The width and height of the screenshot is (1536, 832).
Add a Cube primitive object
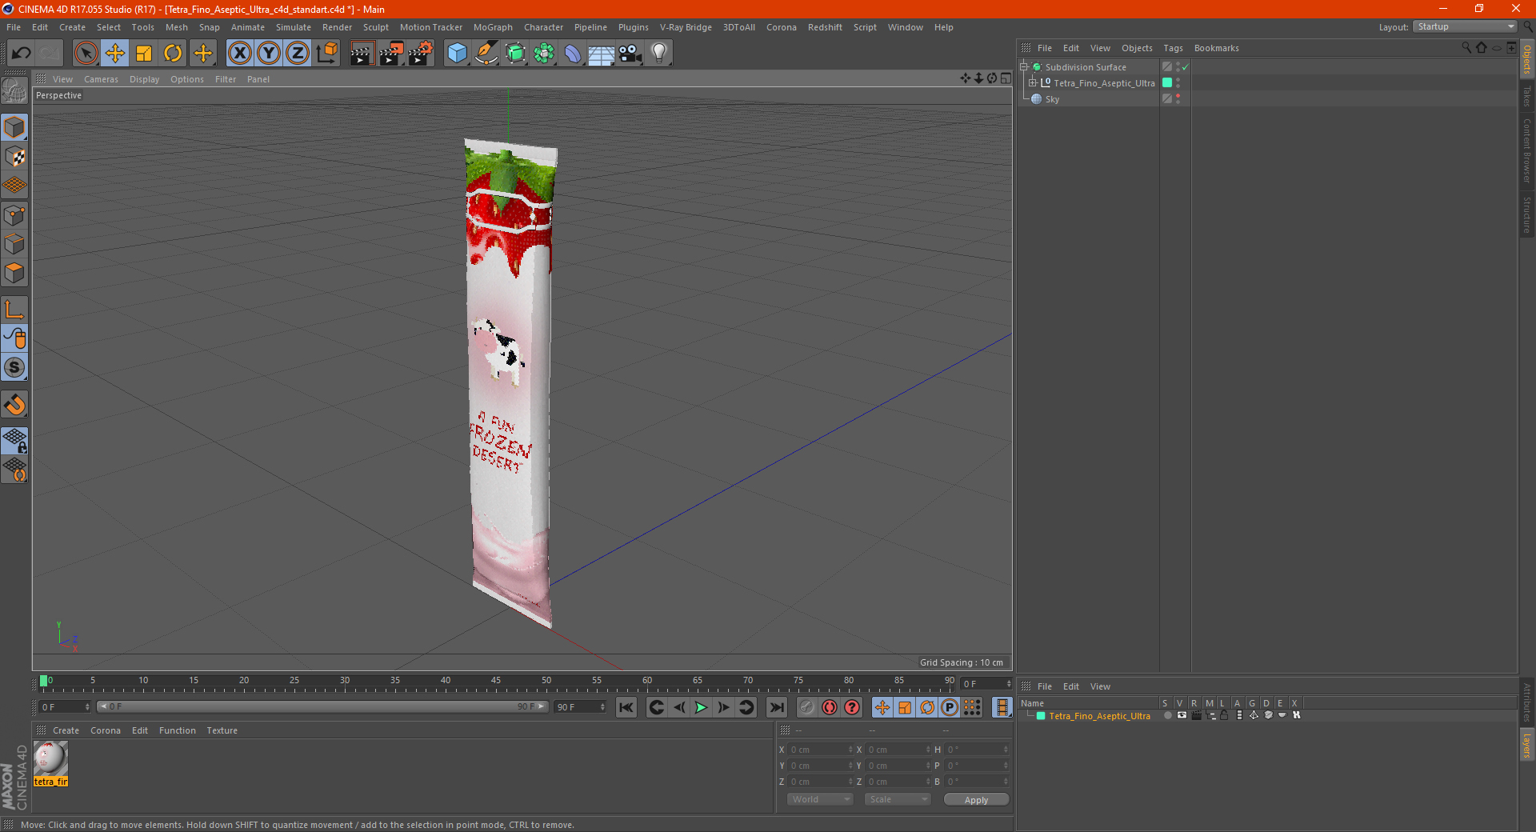[x=457, y=54]
